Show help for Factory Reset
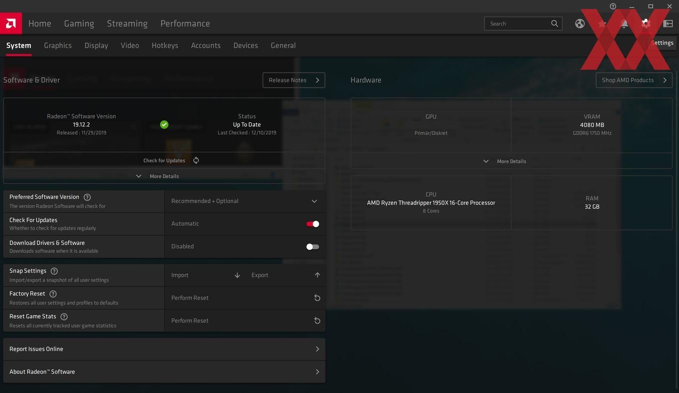The width and height of the screenshot is (679, 393). pos(53,294)
